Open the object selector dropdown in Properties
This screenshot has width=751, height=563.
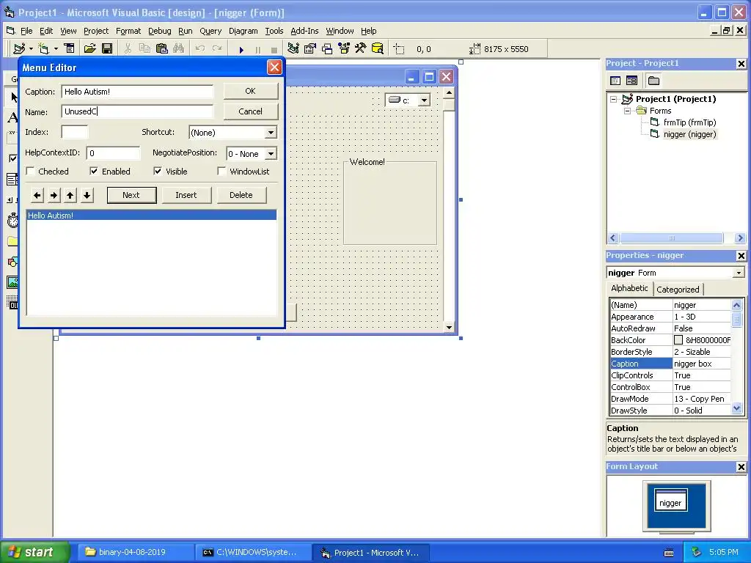[x=739, y=273]
